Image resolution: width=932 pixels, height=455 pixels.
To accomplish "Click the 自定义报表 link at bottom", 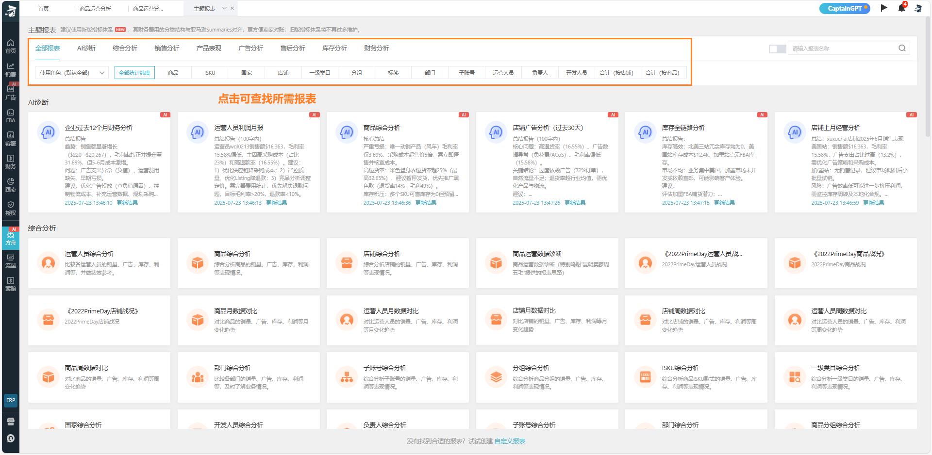I will point(510,441).
